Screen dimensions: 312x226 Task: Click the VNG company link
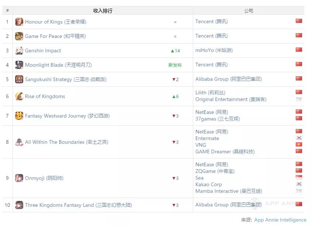pyautogui.click(x=201, y=145)
